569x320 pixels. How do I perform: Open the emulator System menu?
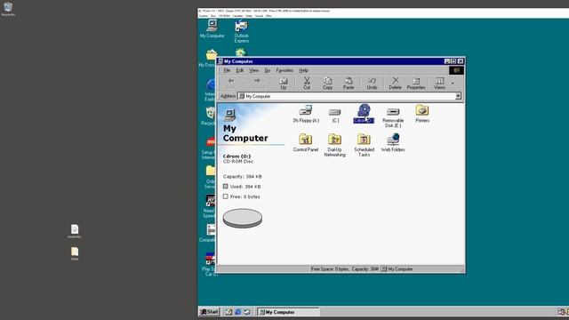204,16
